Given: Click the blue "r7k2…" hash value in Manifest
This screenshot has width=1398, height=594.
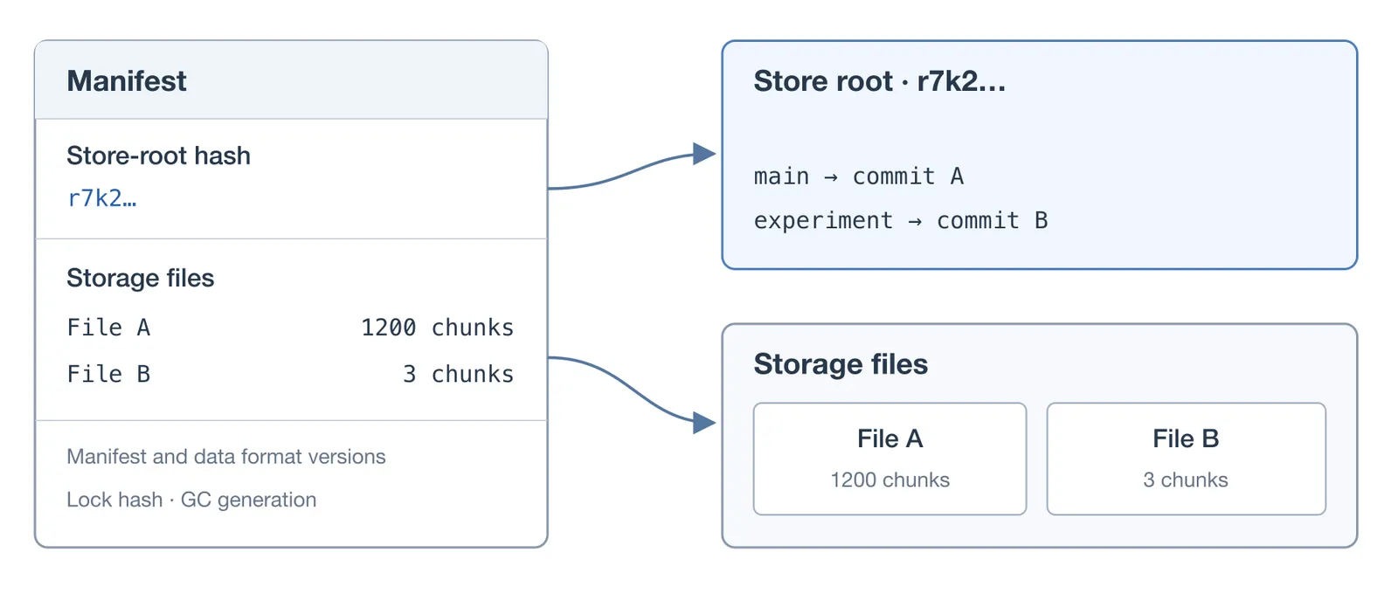Looking at the screenshot, I should pyautogui.click(x=101, y=198).
